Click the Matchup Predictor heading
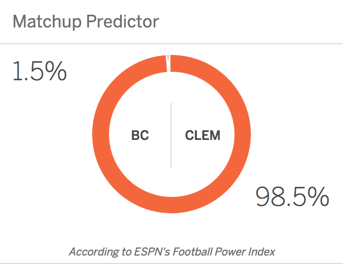 [x=86, y=22]
